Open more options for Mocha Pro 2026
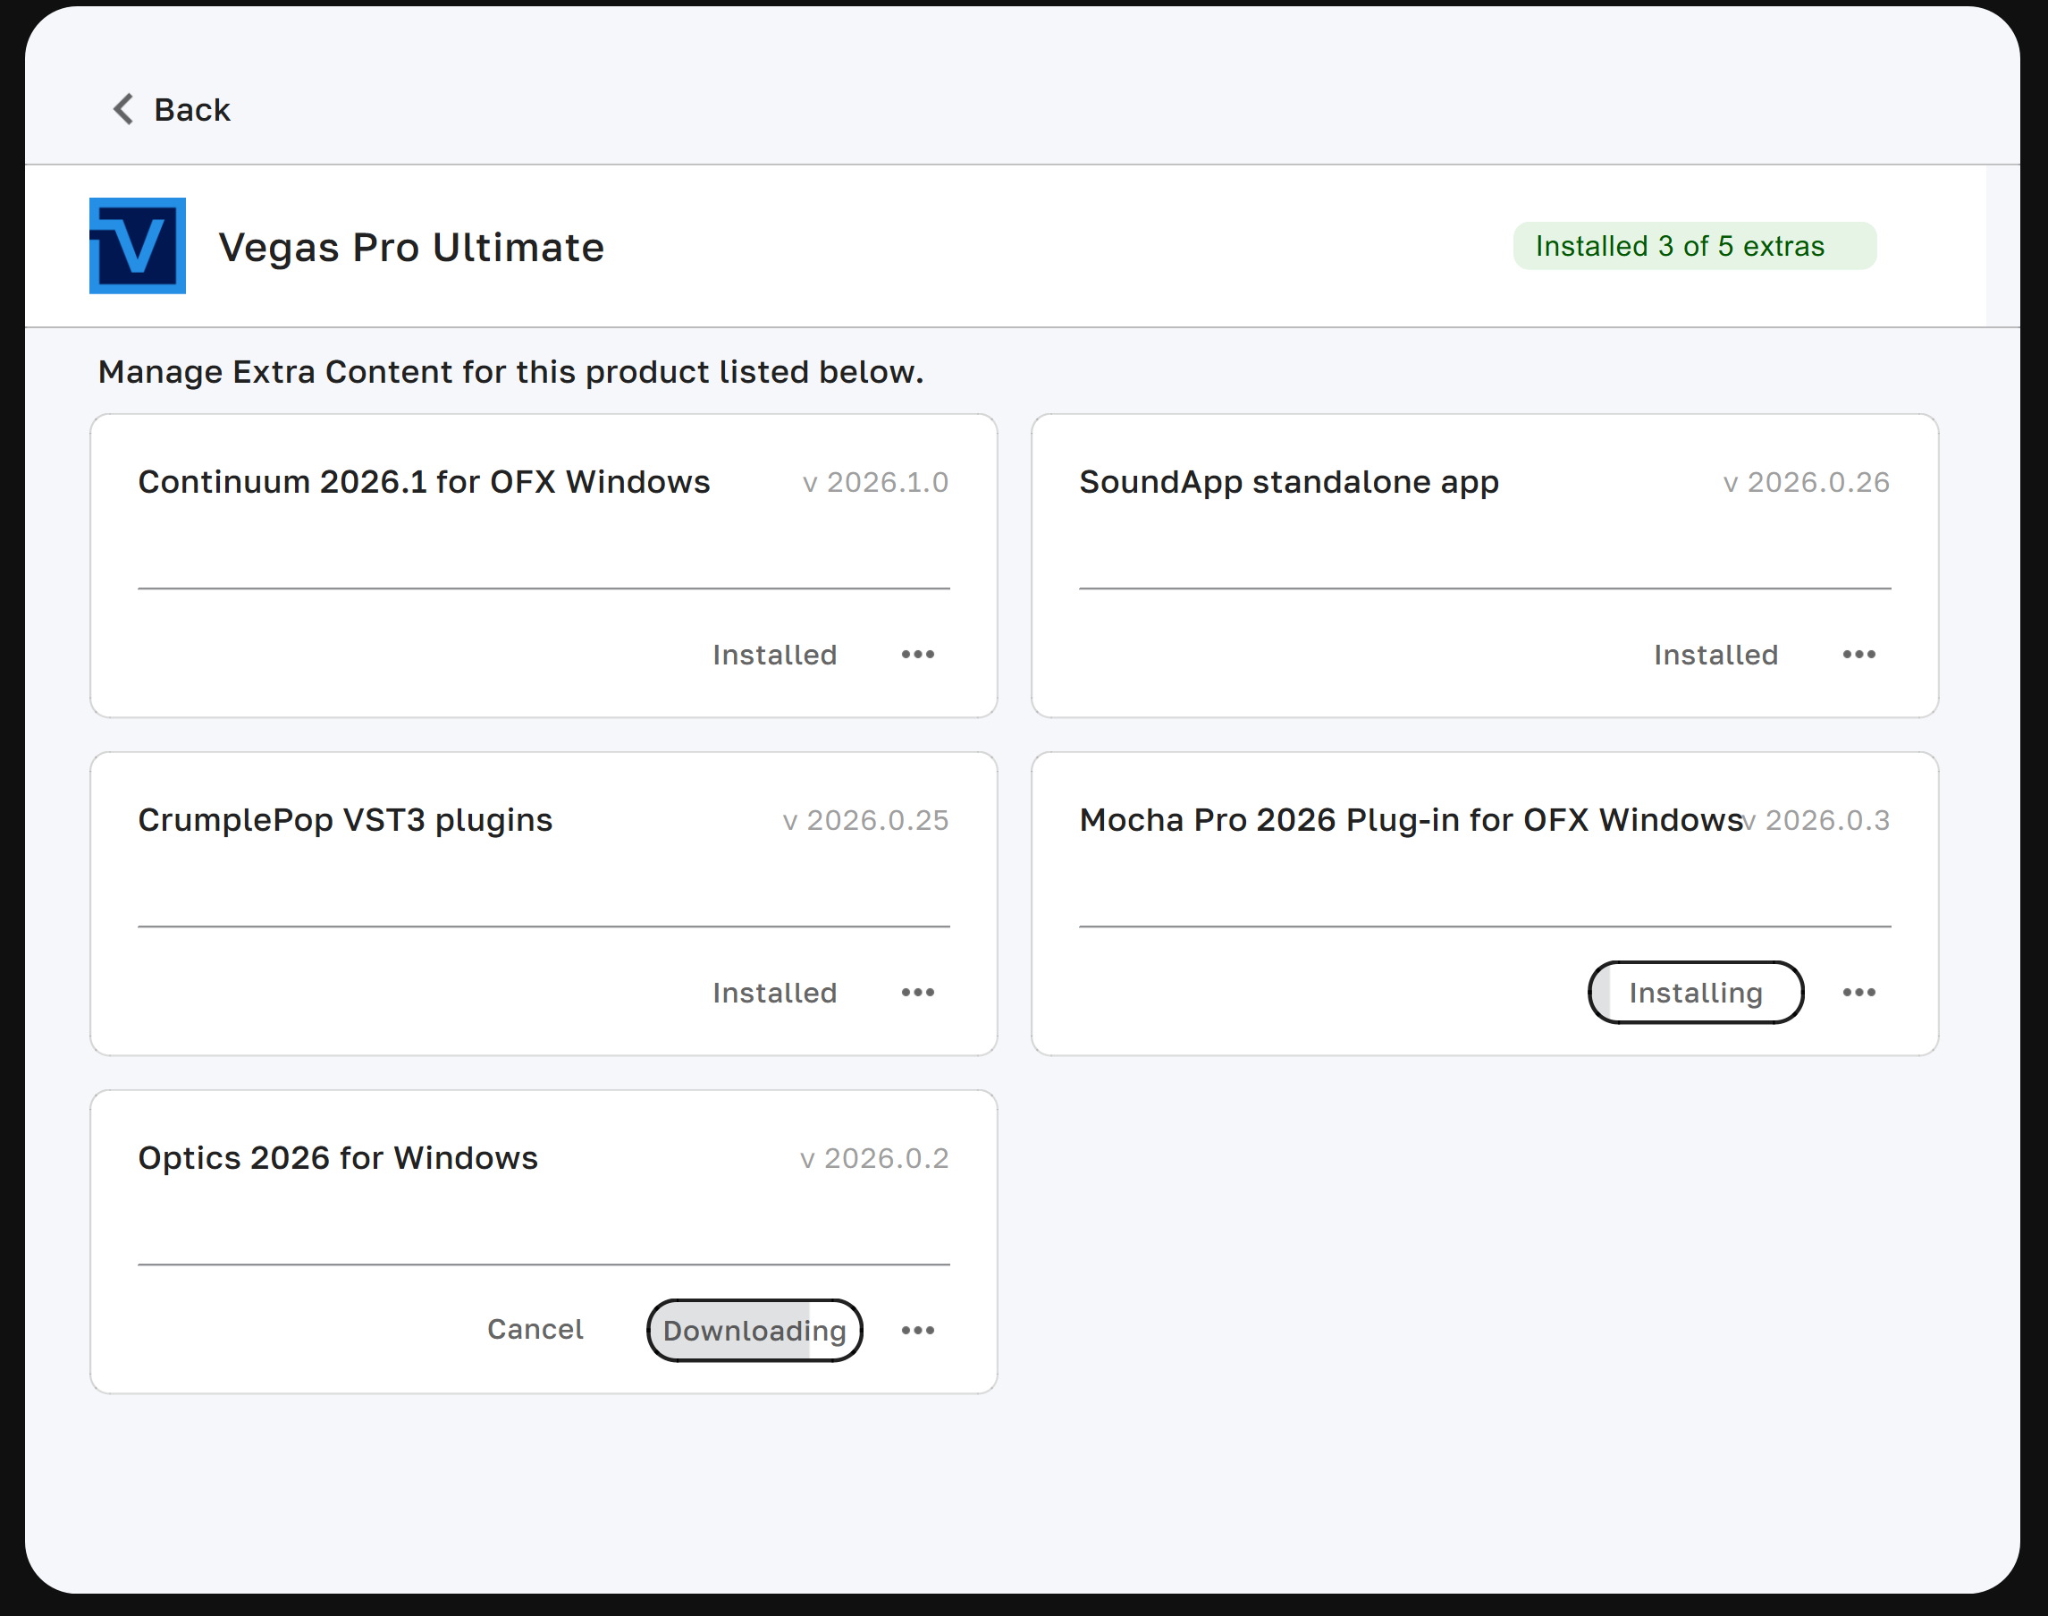 pyautogui.click(x=1858, y=993)
